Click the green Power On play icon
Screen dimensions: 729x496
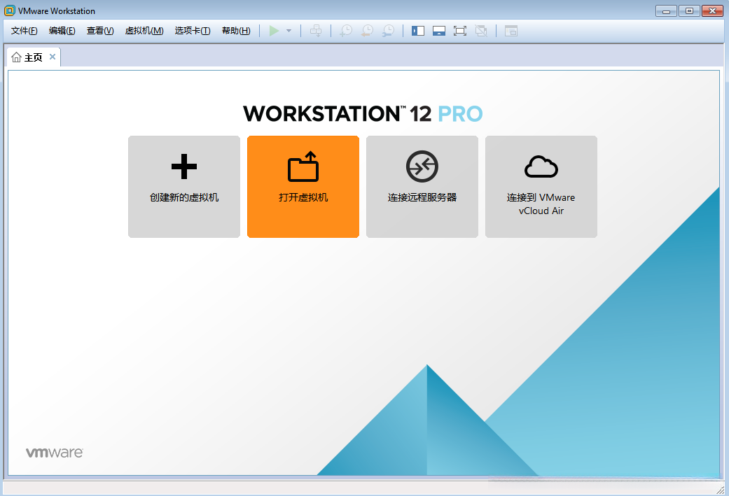pos(274,31)
